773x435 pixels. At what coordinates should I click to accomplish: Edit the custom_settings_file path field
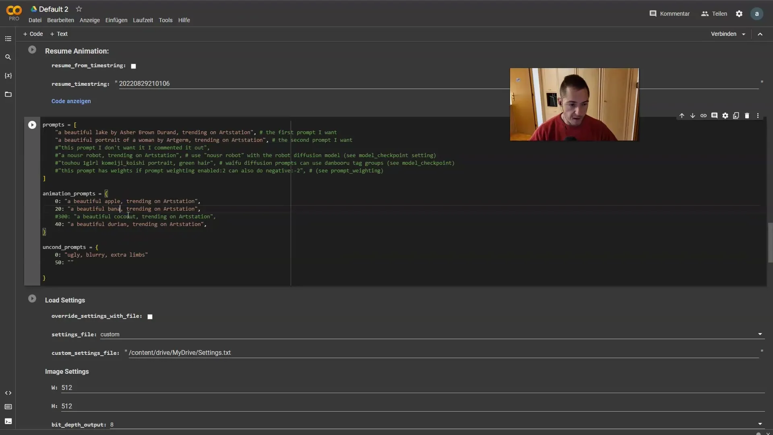click(443, 353)
